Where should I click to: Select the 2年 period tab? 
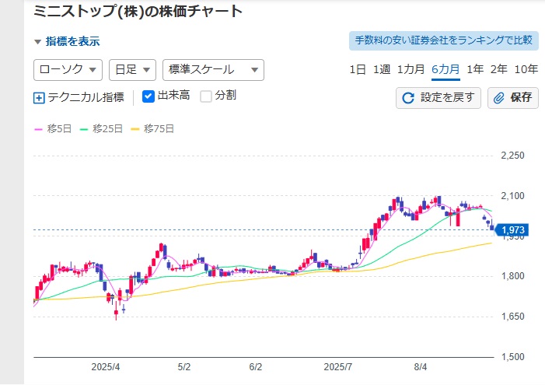click(x=499, y=69)
